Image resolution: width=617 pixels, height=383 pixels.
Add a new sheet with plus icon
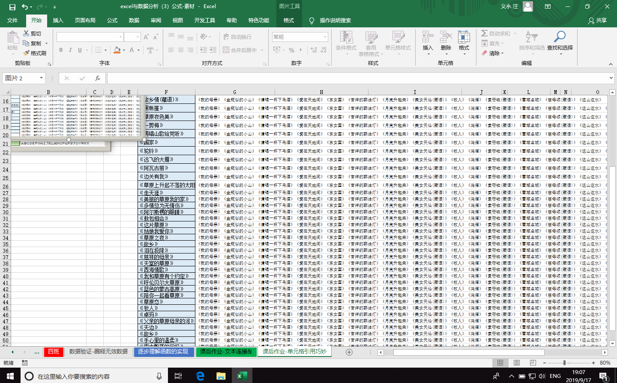tap(349, 352)
